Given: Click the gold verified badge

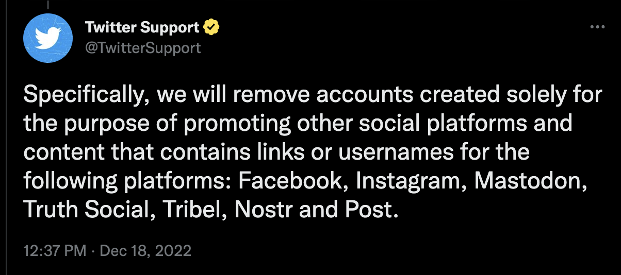Looking at the screenshot, I should [x=211, y=27].
